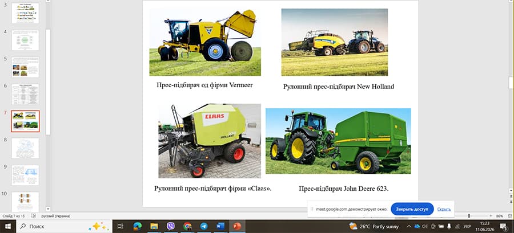514x233 pixels.
Task: Click the 'Прес-підбирач од фірми Vermeer' caption
Action: point(205,85)
